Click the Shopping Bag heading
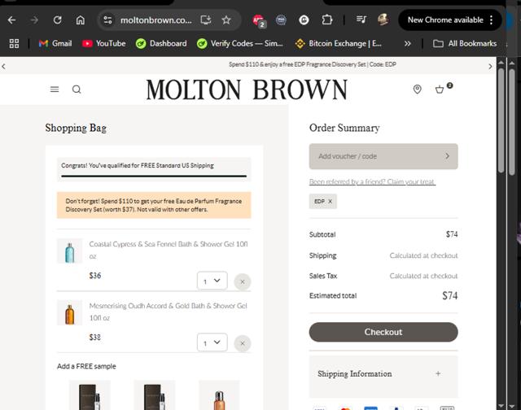 coord(76,128)
